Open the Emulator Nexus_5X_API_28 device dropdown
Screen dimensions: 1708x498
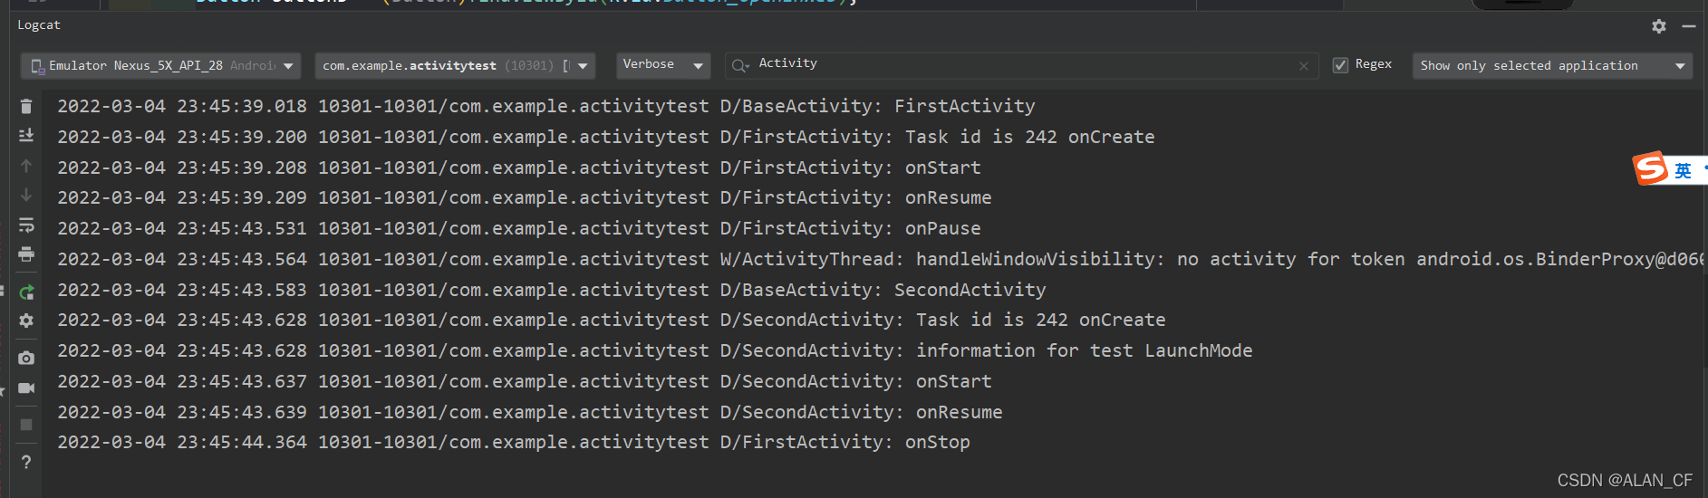coord(160,65)
